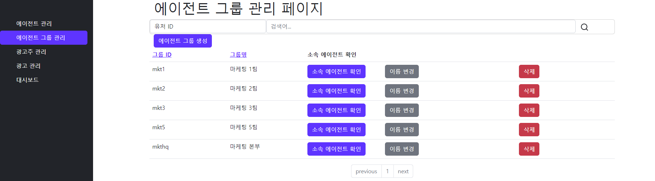Click 이름 변경 for 마케팅 2팀

[402, 91]
